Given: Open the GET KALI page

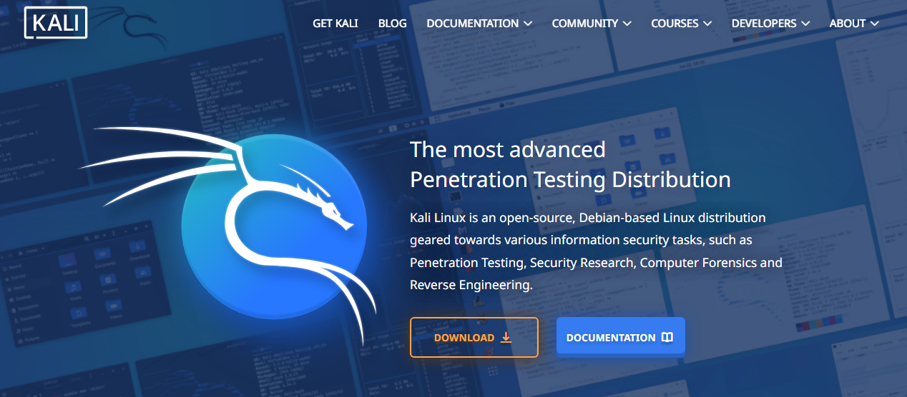Looking at the screenshot, I should point(335,24).
